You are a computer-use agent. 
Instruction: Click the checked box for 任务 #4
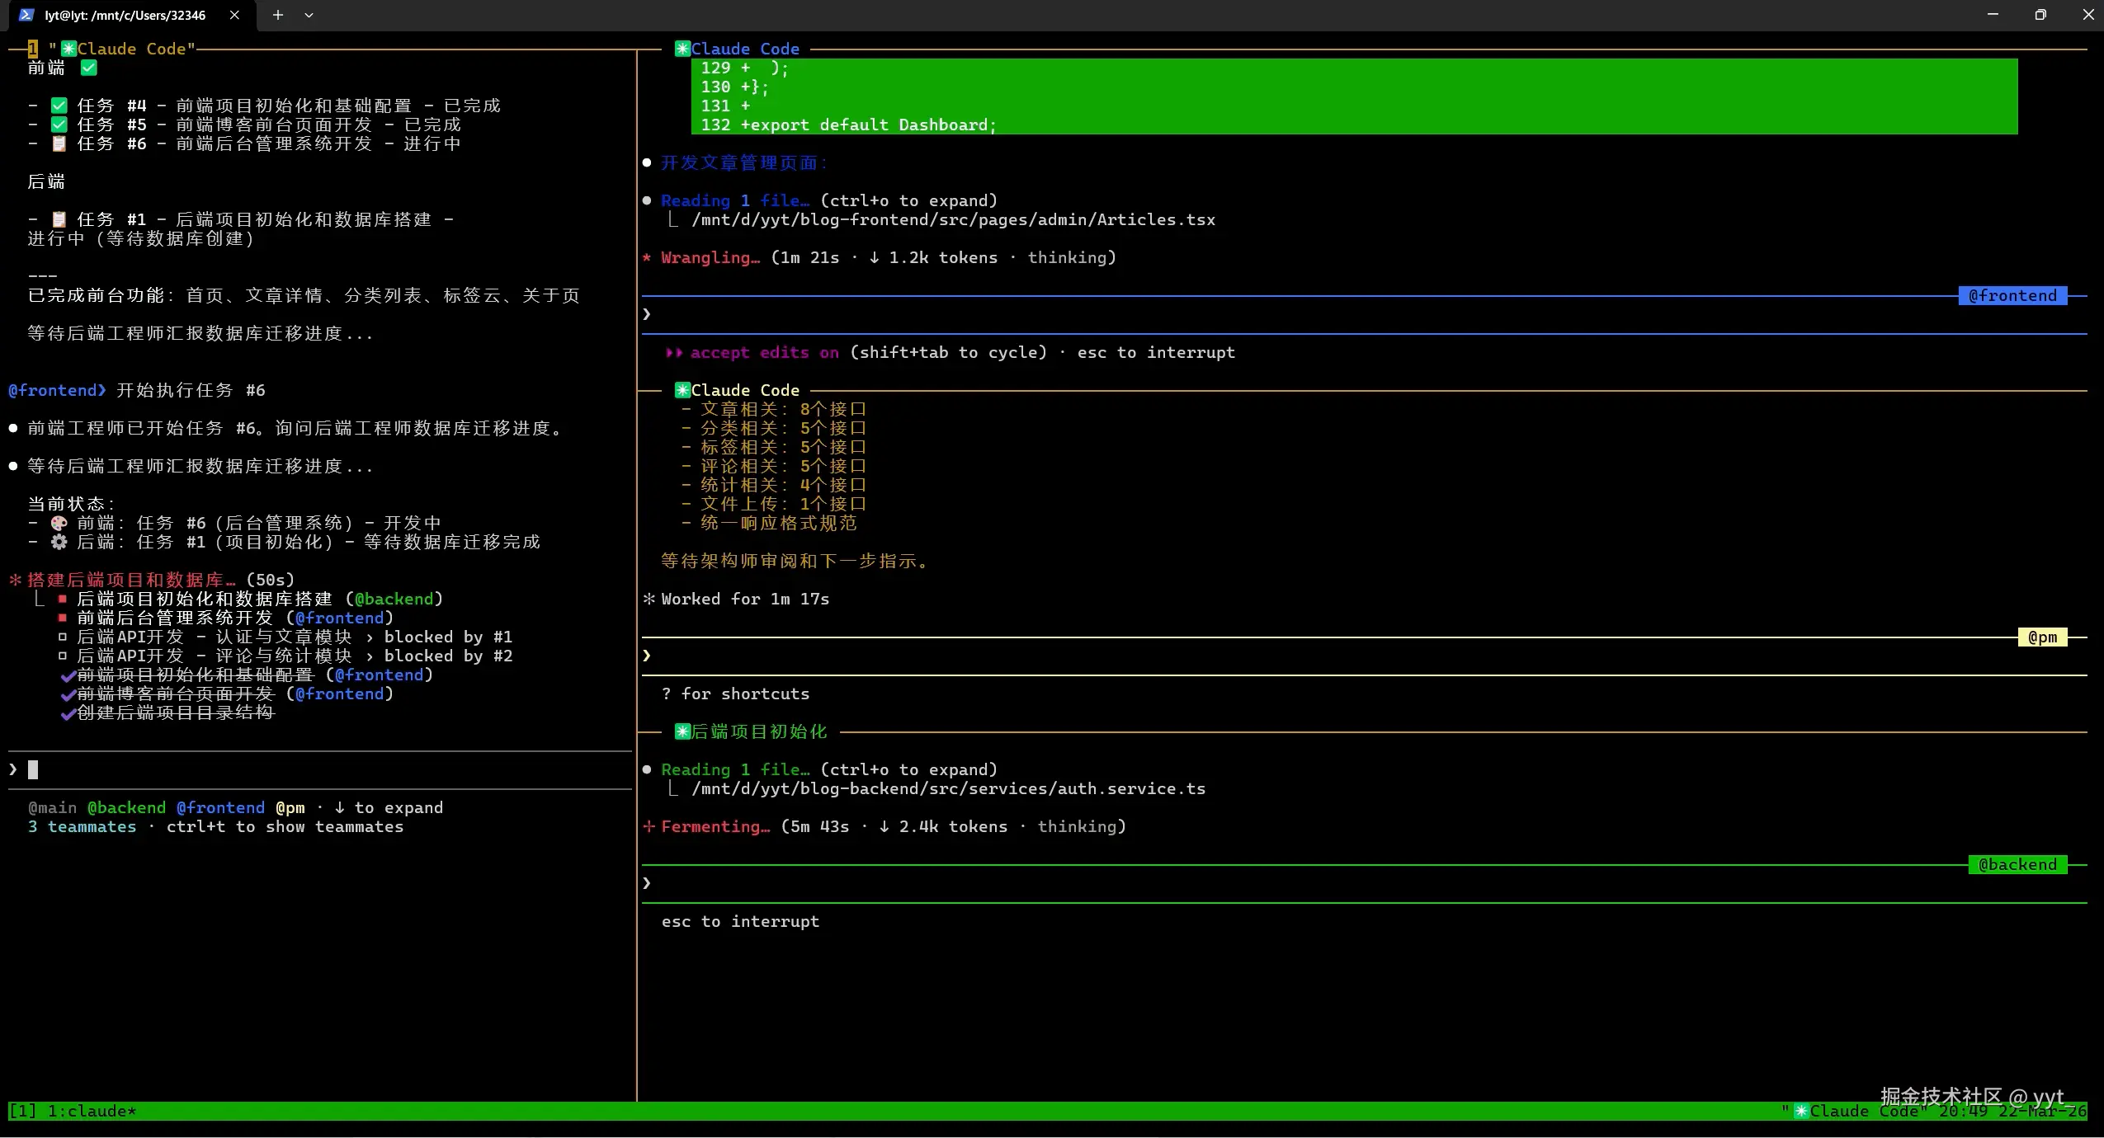point(59,106)
